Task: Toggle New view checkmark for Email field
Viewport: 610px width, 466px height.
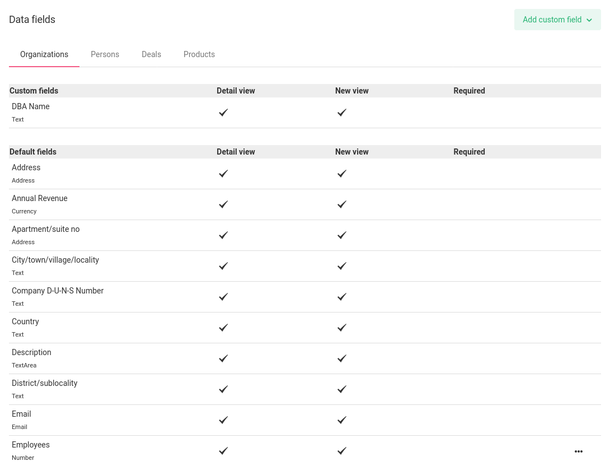Action: [x=342, y=420]
